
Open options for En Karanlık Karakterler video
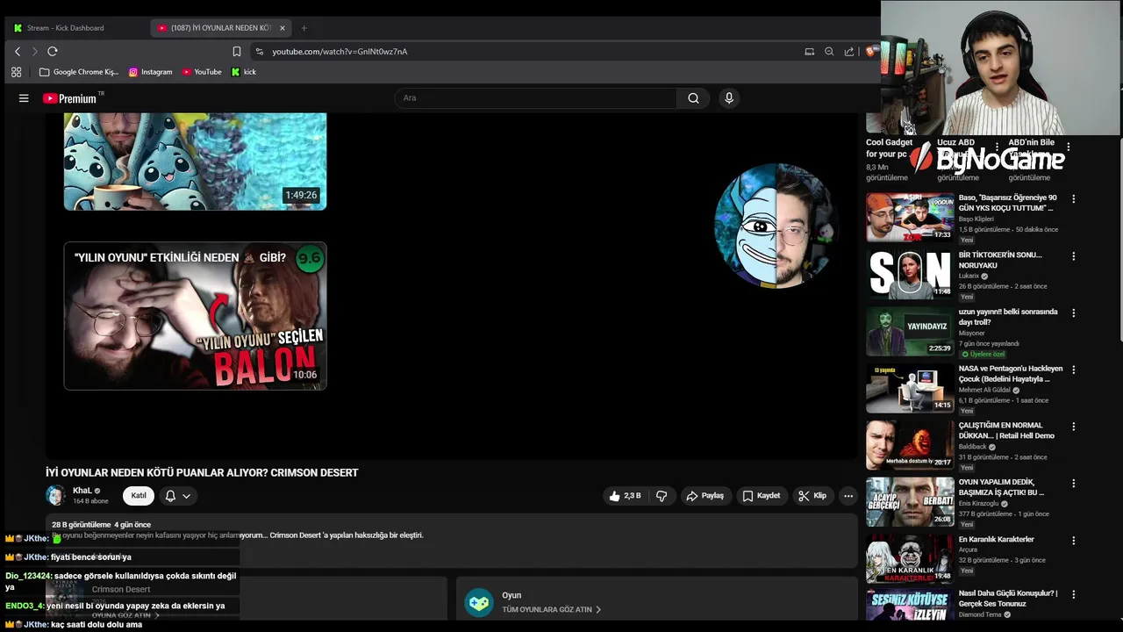coord(1073,541)
